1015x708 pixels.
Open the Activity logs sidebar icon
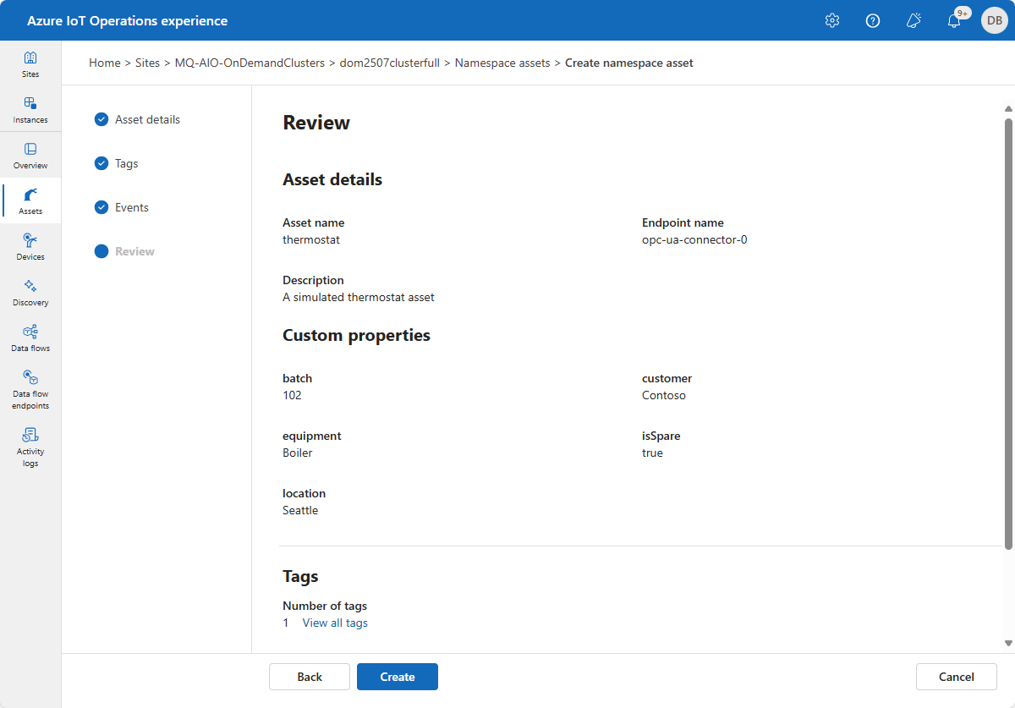click(30, 447)
